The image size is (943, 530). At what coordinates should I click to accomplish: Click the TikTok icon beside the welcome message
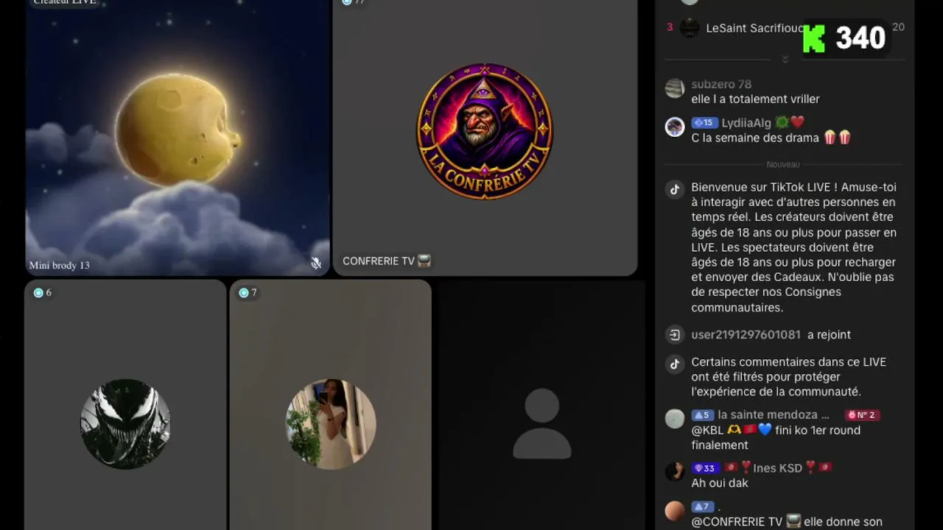pos(675,189)
